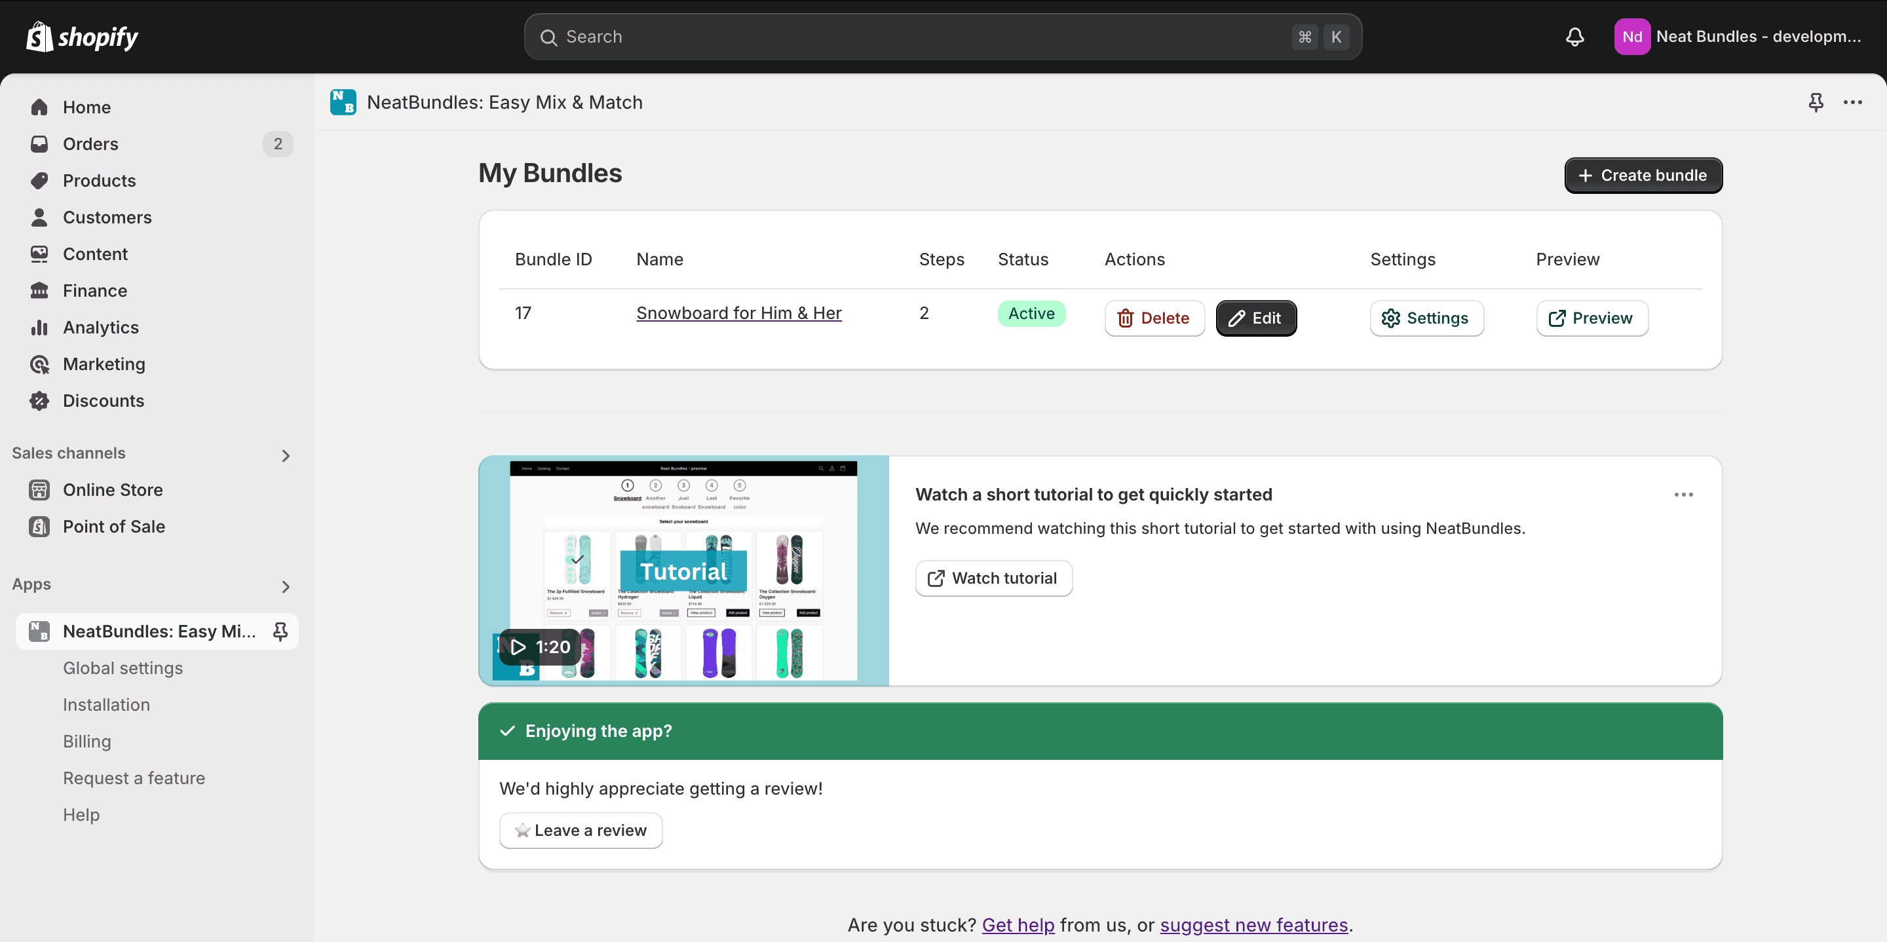1887x942 pixels.
Task: Open the notifications bell
Action: coord(1574,37)
